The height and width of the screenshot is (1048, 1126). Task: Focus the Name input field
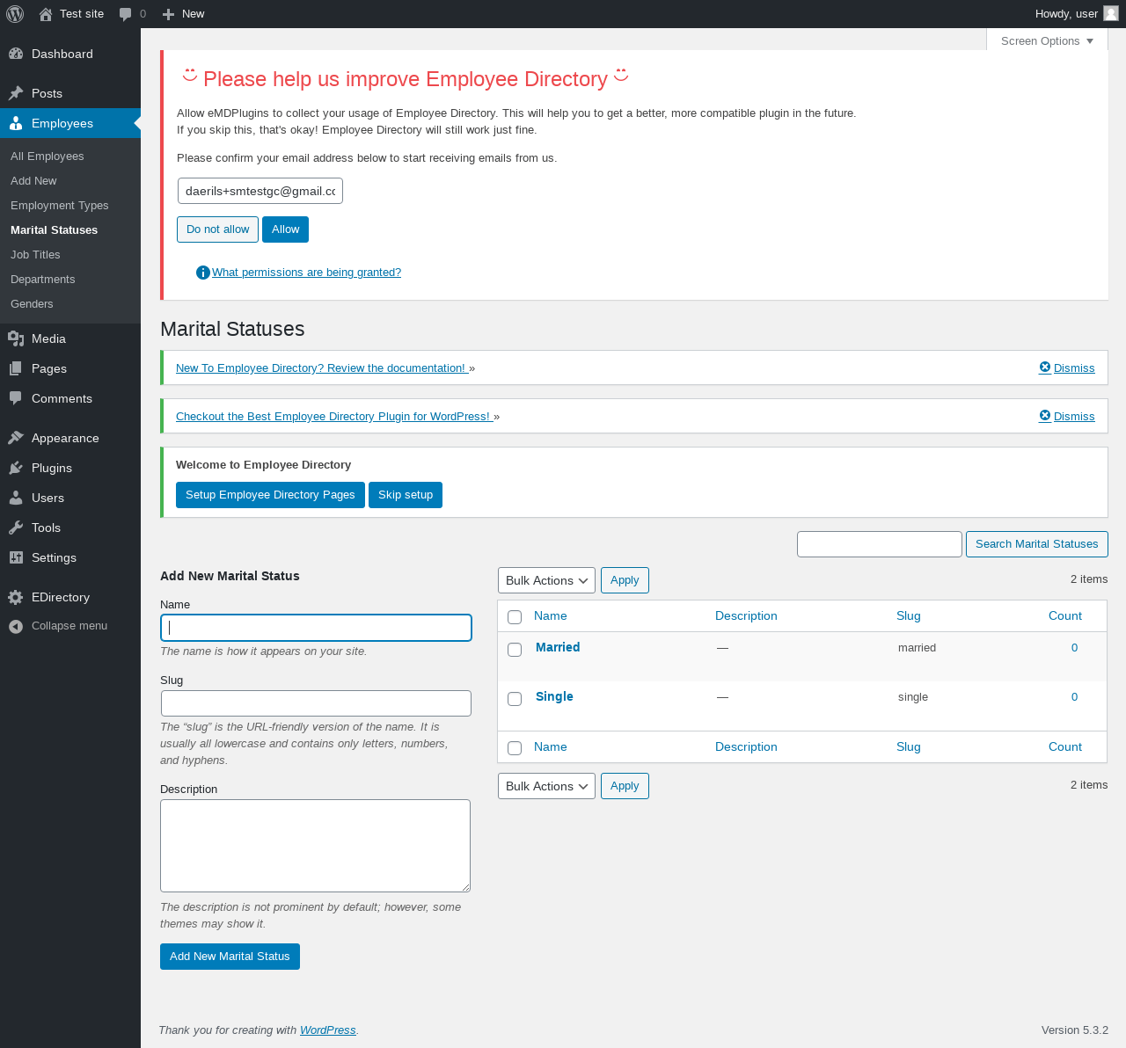click(316, 628)
